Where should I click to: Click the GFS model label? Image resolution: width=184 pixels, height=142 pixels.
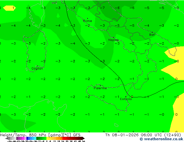pyautogui.click(x=77, y=135)
